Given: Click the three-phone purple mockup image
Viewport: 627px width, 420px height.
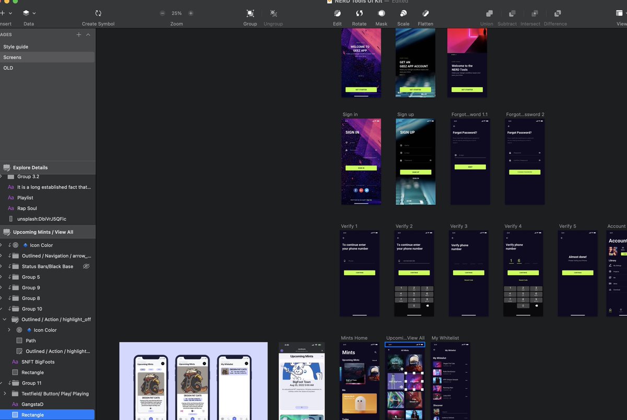Looking at the screenshot, I should coord(193,381).
